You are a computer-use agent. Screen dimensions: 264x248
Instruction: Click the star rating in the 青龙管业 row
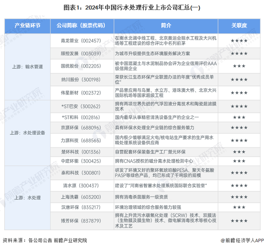point(239,41)
